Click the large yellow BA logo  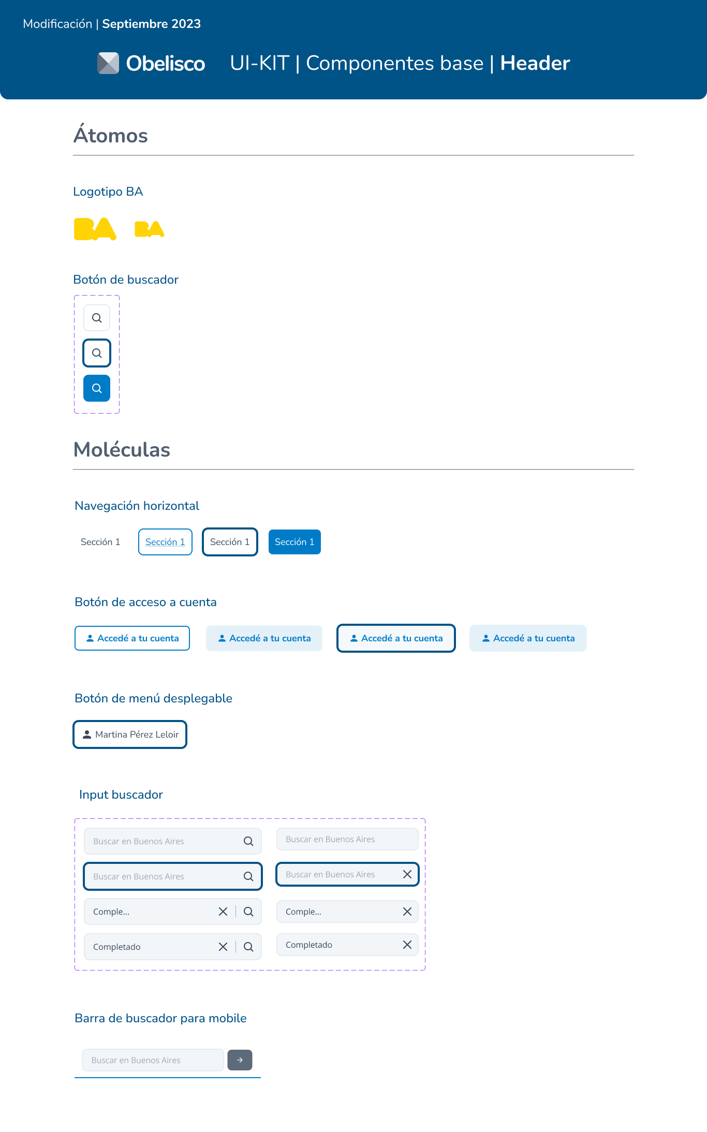[x=95, y=228]
